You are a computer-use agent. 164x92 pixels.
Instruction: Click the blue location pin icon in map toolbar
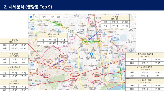(31, 17)
